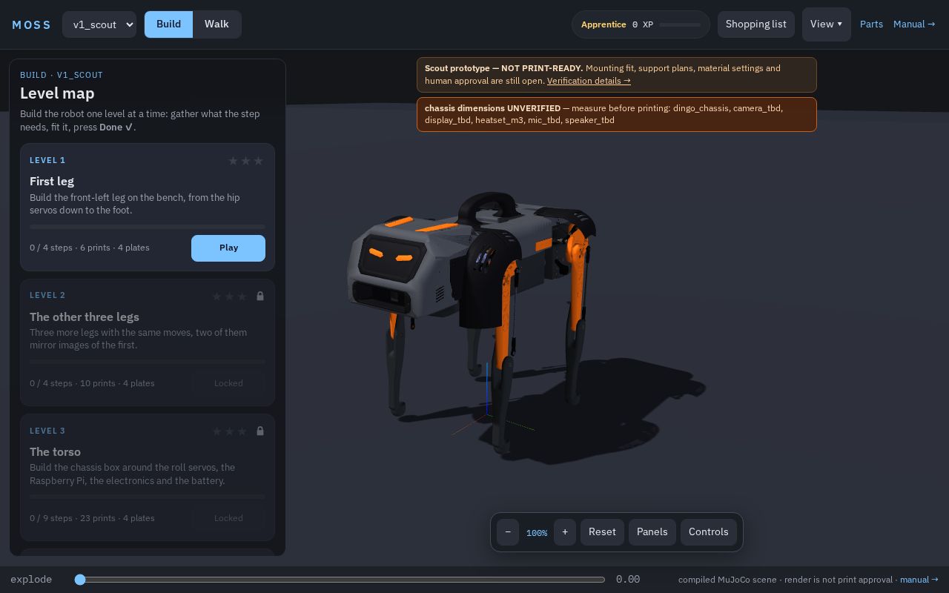Open the Parts link

click(871, 24)
